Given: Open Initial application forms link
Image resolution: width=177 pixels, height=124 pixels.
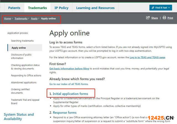Looking at the screenshot, I should click(x=70, y=94).
